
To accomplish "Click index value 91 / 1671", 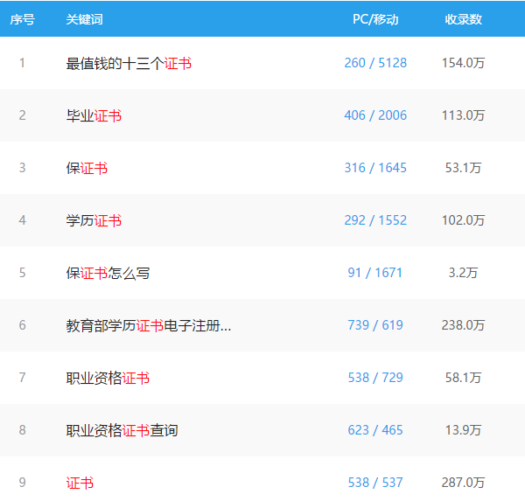I will pyautogui.click(x=375, y=273).
